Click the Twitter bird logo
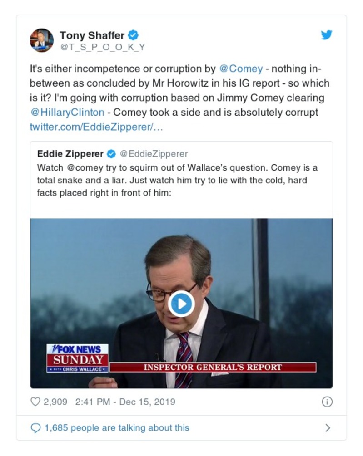Viewport: 363px width, 456px height. [x=326, y=35]
